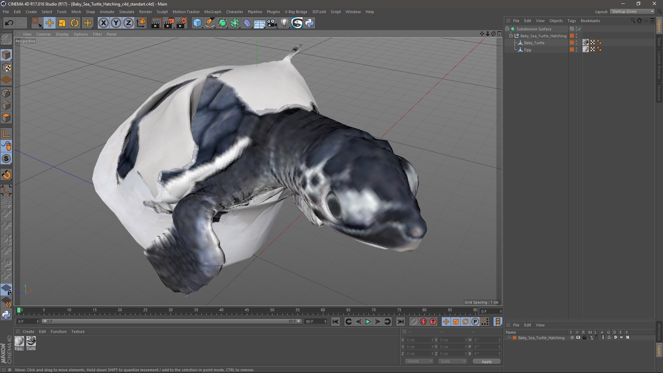Click the magnet Soft Selection icon

[6, 175]
